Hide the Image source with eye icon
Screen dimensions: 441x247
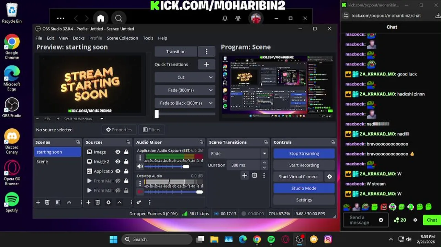118,152
